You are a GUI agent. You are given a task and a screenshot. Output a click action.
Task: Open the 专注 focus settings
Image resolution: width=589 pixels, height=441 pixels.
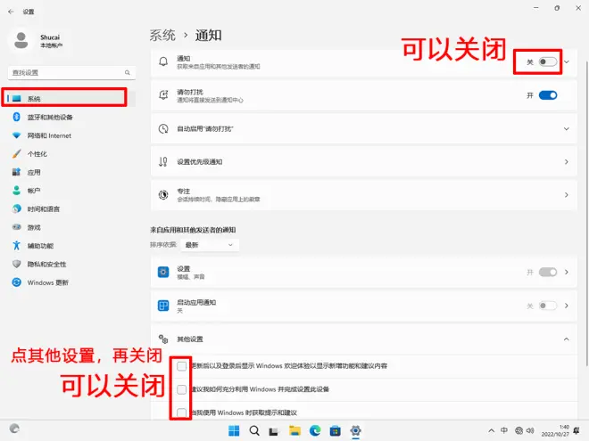[363, 195]
